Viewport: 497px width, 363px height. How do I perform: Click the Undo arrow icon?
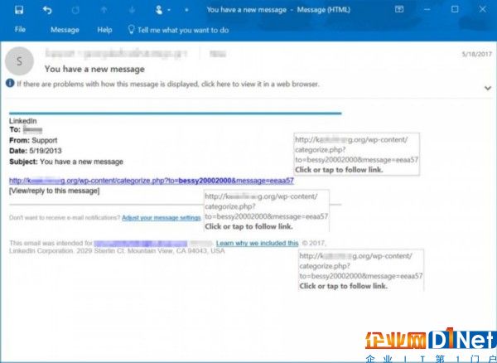click(x=47, y=10)
